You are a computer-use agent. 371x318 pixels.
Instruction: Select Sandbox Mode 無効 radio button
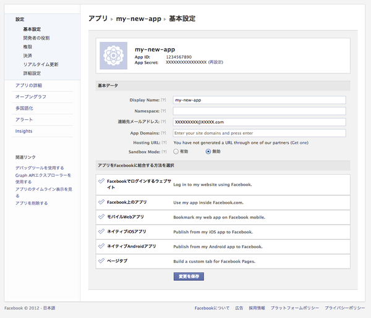coord(208,151)
